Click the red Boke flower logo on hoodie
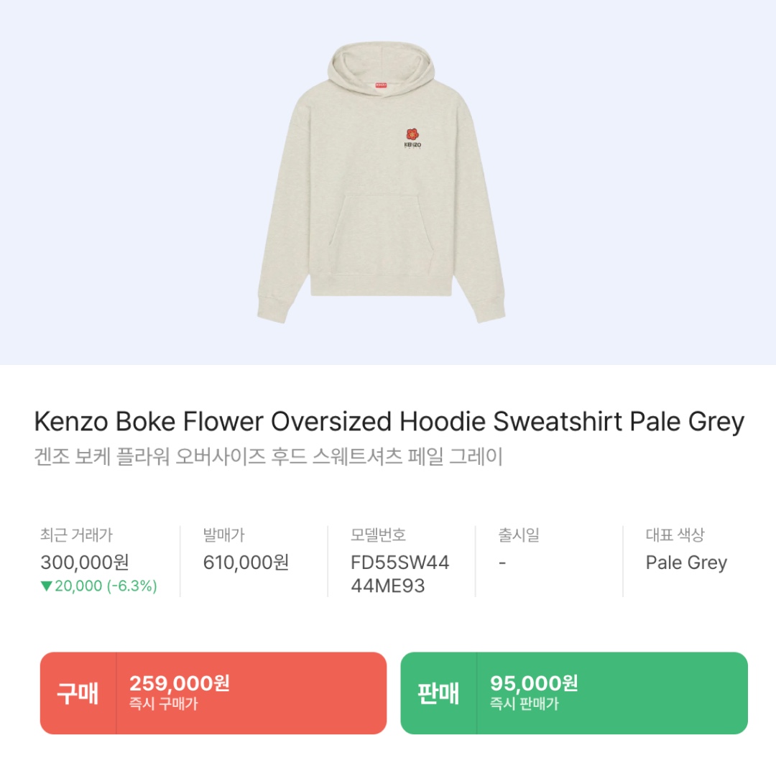 [x=412, y=134]
